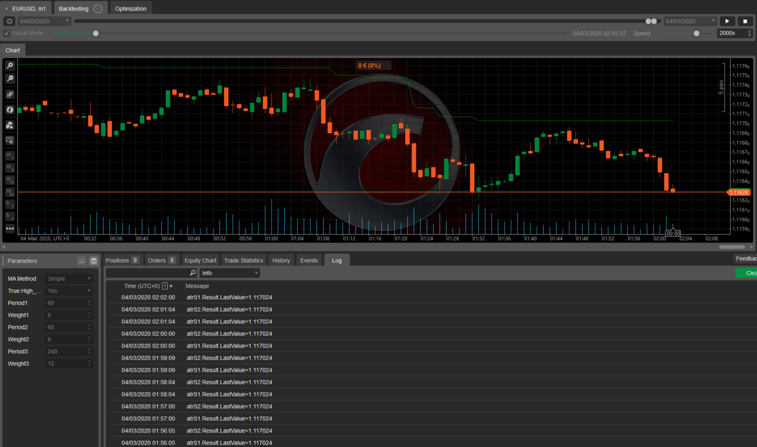Click the Weight3 value field
The image size is (757, 447).
(66, 364)
